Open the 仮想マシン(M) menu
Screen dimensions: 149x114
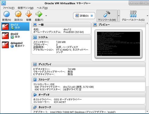coord(25,8)
